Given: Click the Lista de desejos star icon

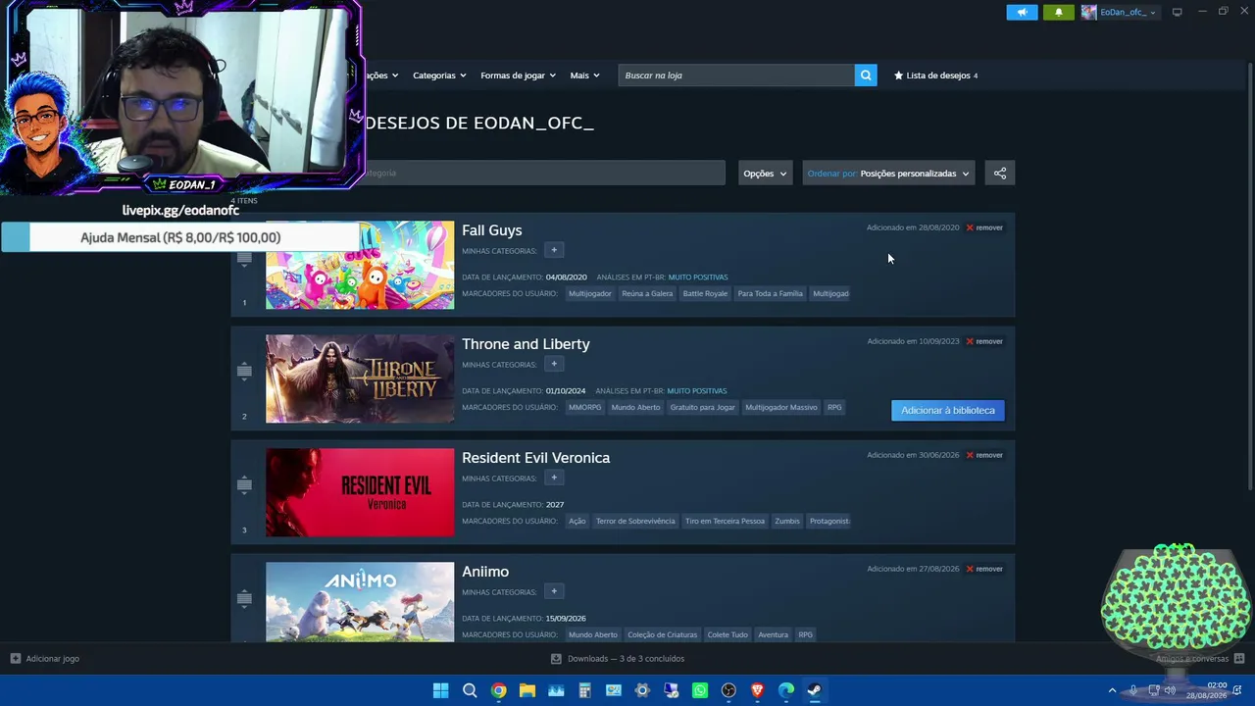Looking at the screenshot, I should [x=898, y=76].
